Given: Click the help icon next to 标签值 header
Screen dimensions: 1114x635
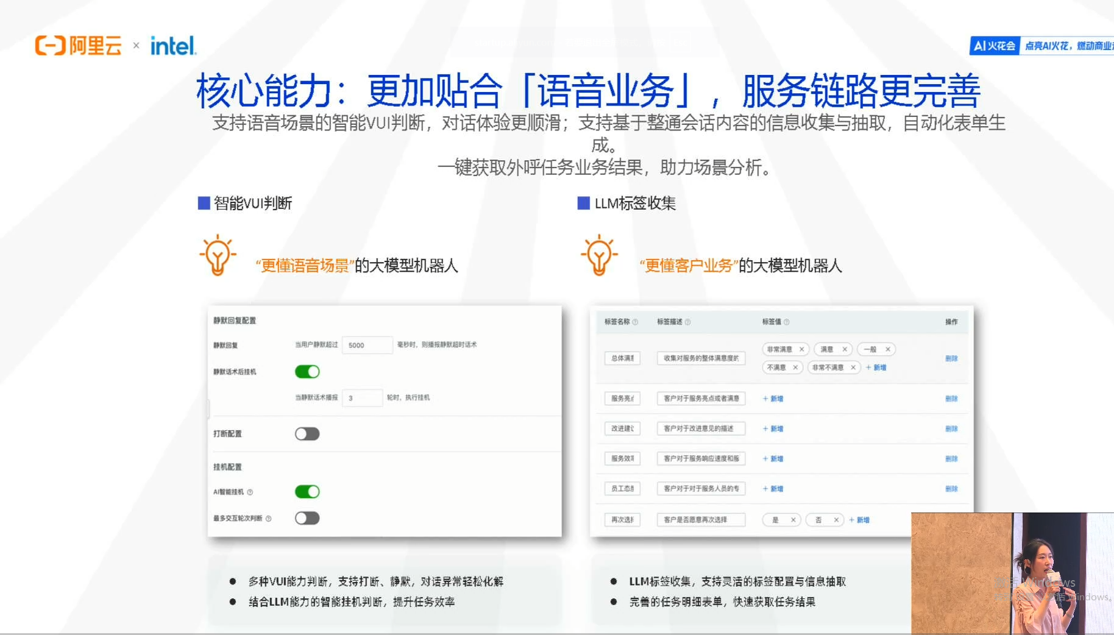Looking at the screenshot, I should point(786,322).
